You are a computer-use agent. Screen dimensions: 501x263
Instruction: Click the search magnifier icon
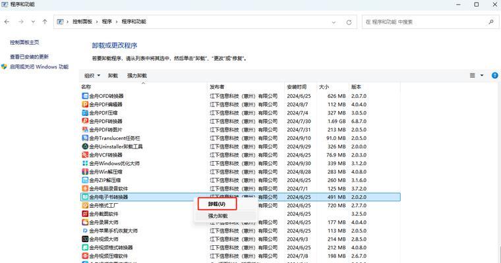tap(491, 22)
